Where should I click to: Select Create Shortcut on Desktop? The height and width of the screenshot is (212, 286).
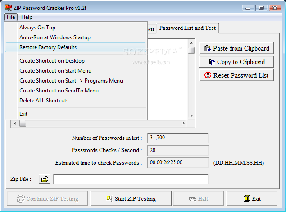pyautogui.click(x=76, y=61)
